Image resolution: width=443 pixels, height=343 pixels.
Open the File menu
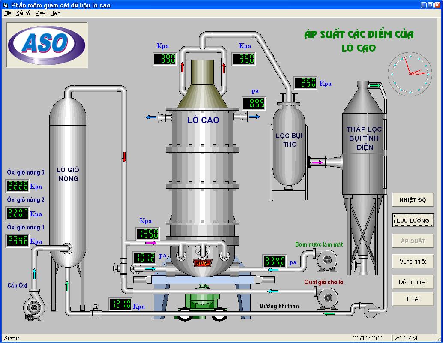pos(8,13)
